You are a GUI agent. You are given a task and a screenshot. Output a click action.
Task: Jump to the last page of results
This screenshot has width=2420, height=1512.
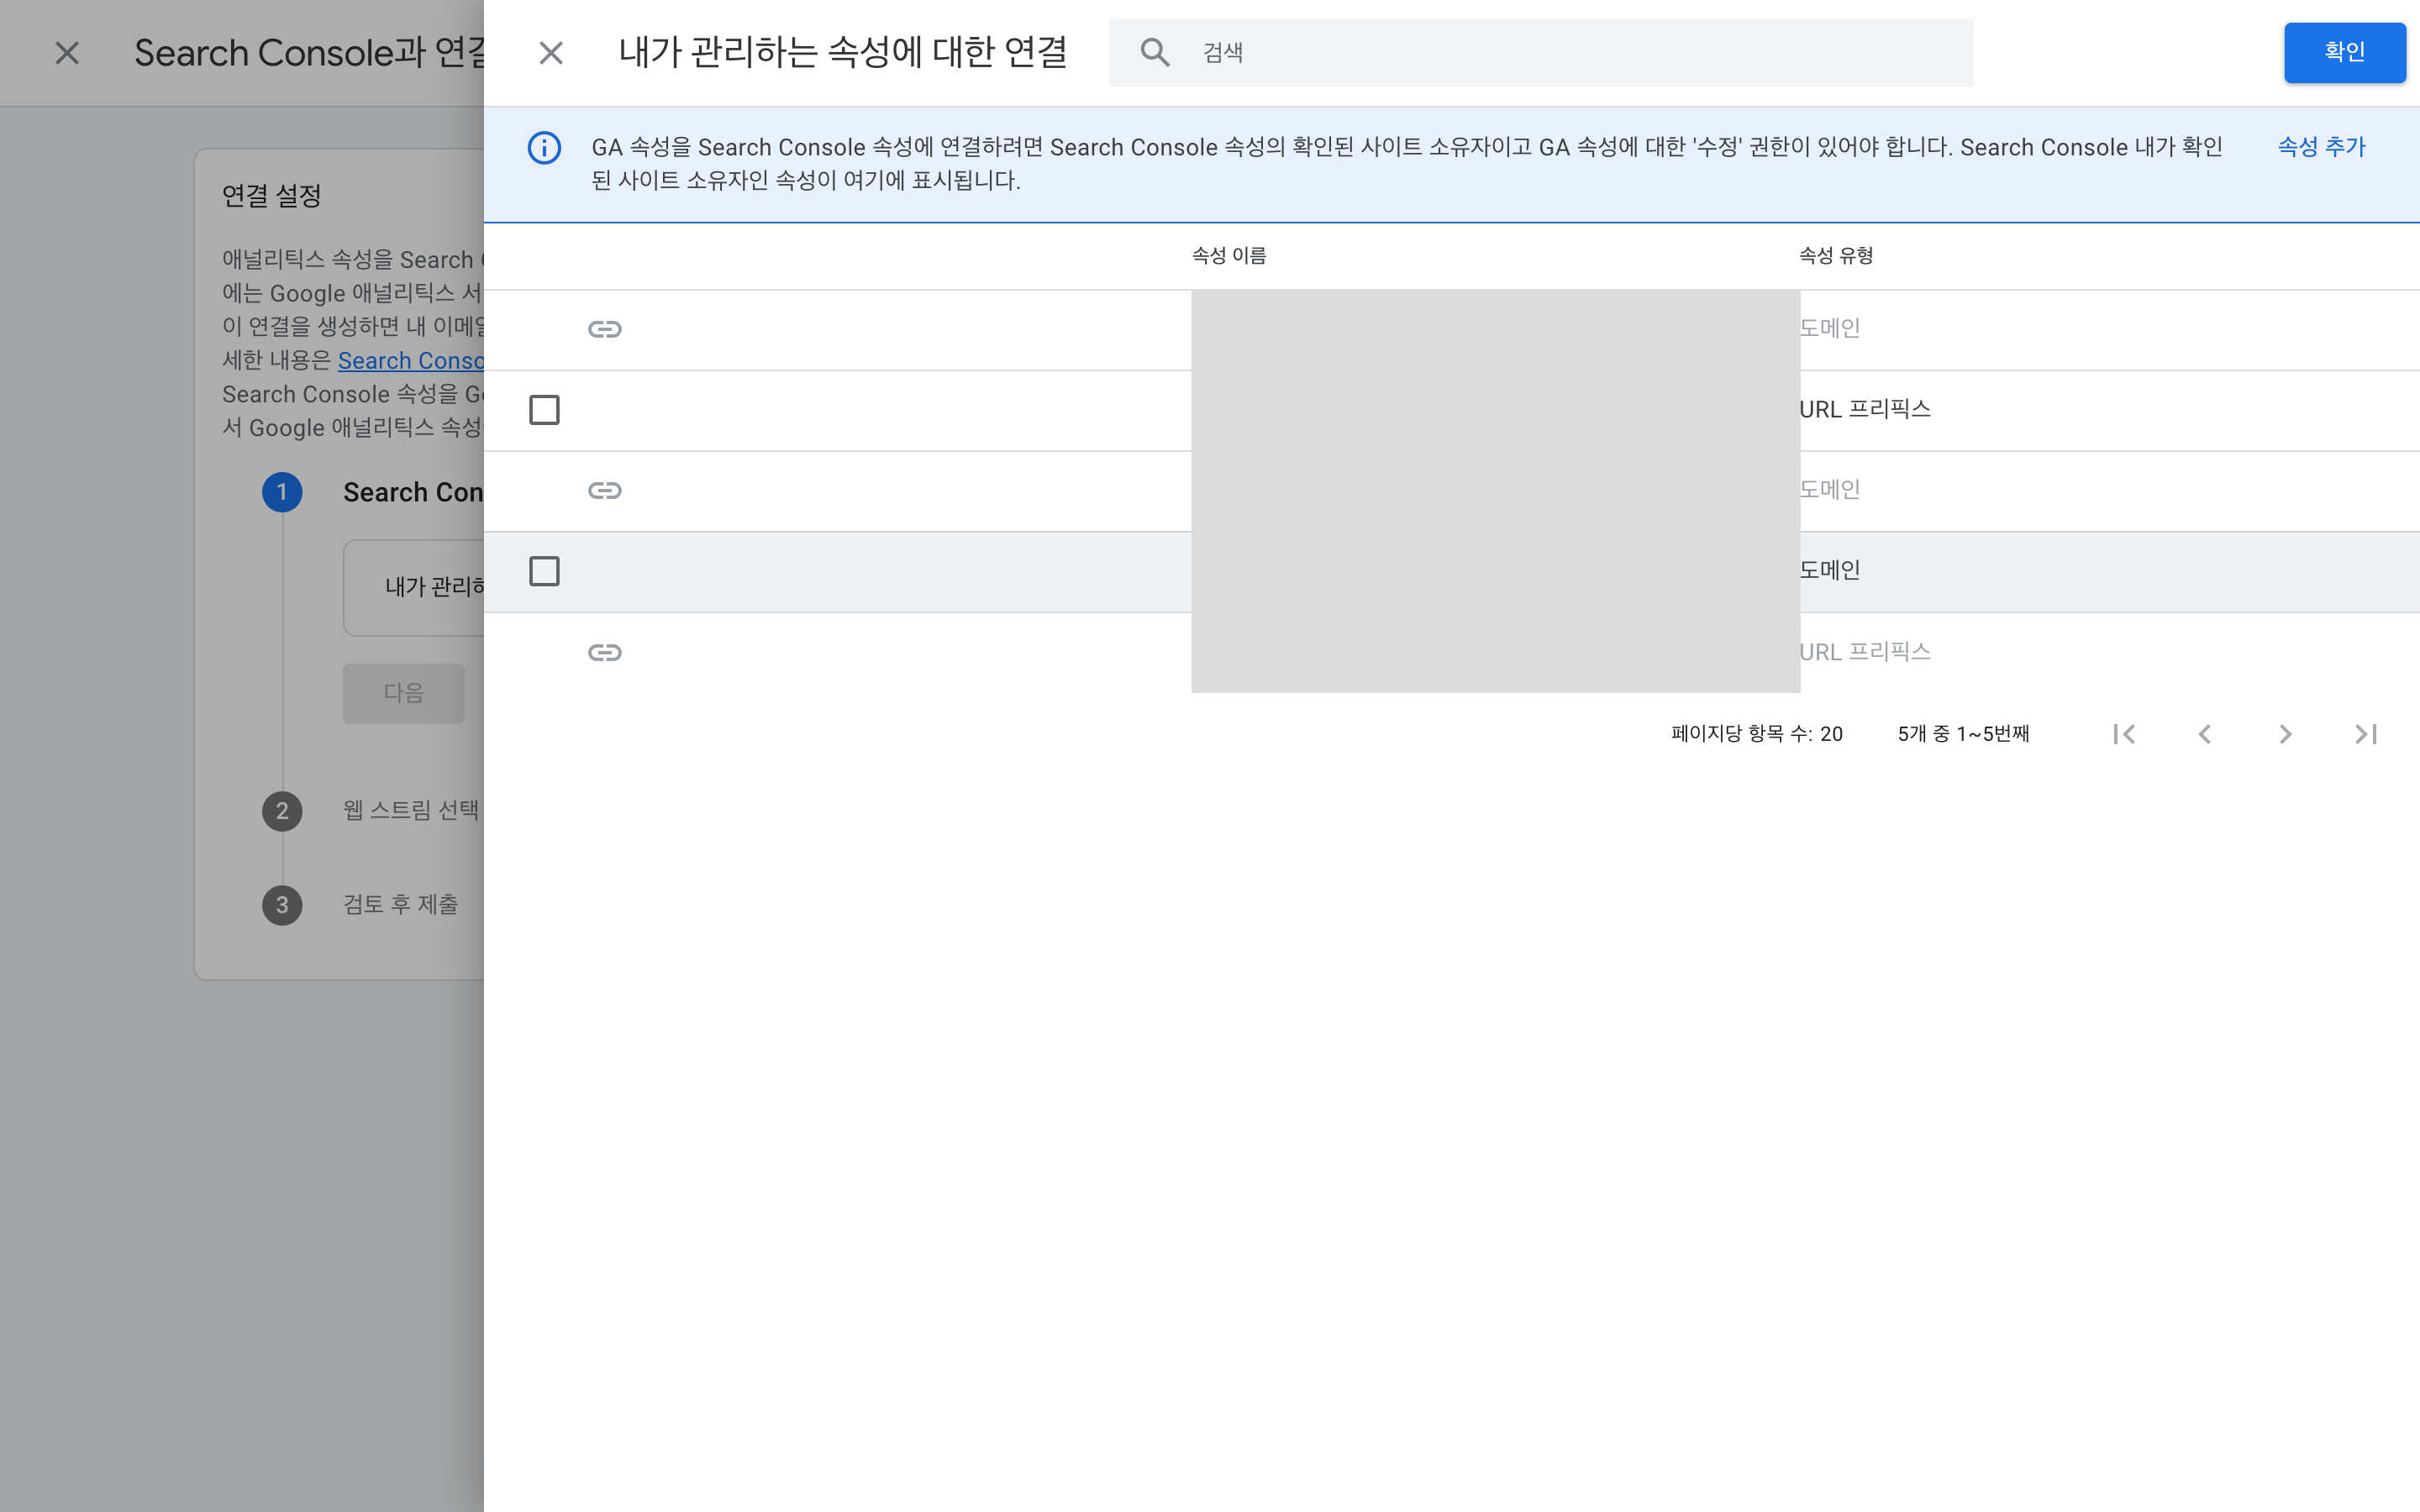(x=2365, y=734)
